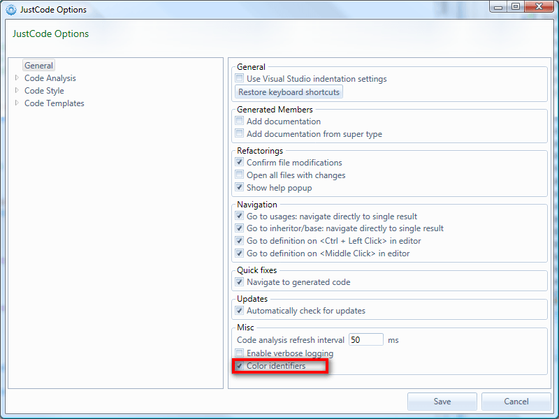Click the Cancel button
The height and width of the screenshot is (419, 559).
pos(516,402)
